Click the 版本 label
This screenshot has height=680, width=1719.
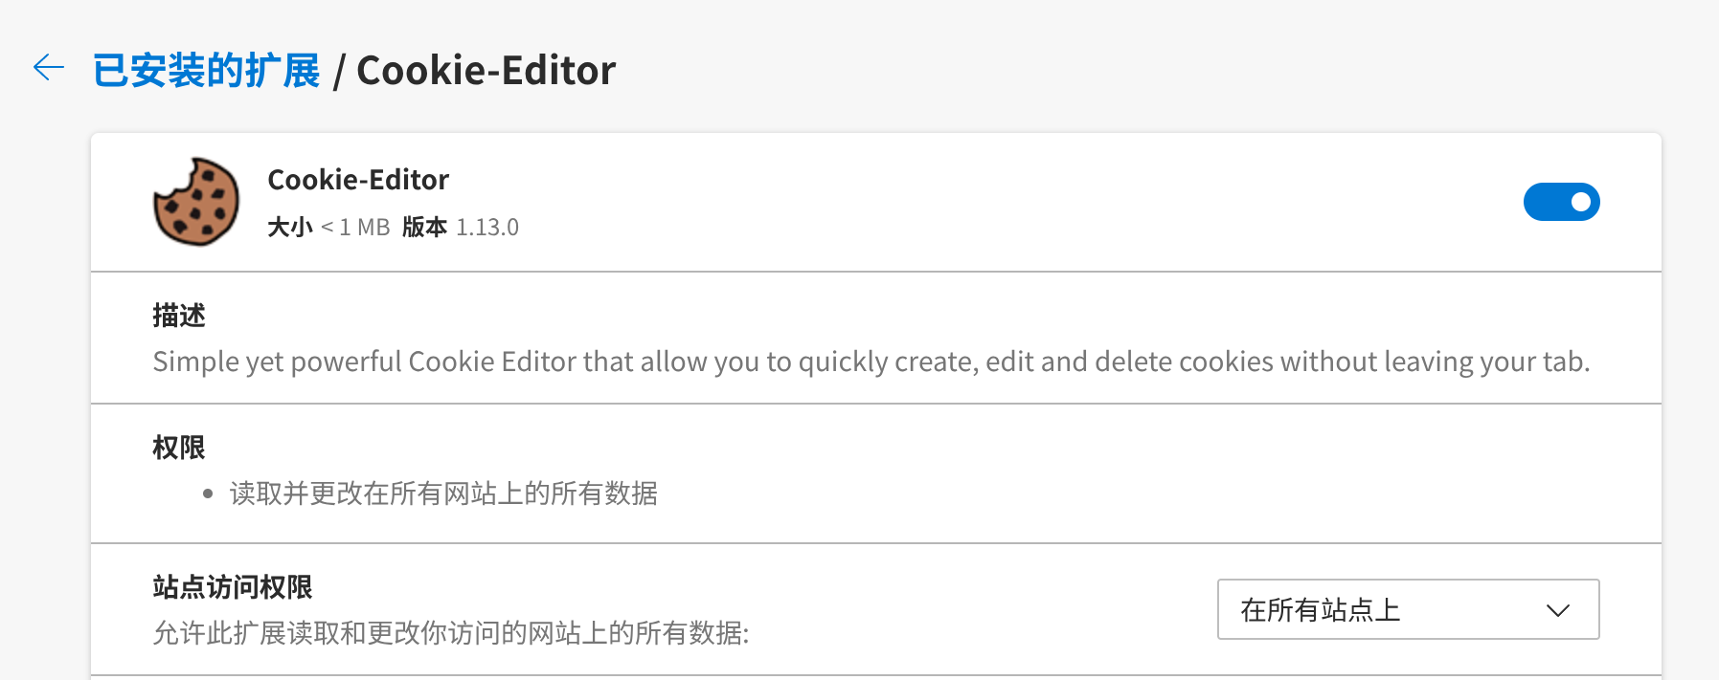point(424,227)
